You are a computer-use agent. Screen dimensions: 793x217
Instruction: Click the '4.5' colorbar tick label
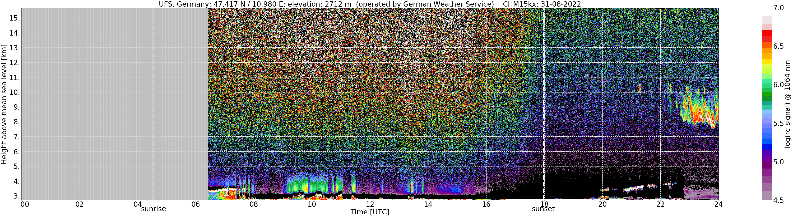[778, 200]
